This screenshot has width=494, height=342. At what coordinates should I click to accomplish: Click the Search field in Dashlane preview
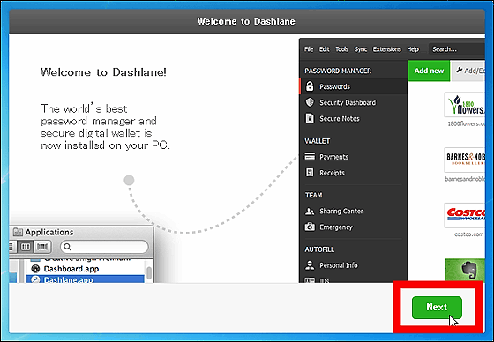(x=457, y=49)
